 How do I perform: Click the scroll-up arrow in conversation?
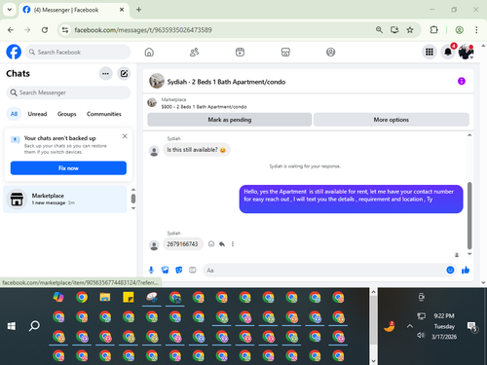(469, 135)
